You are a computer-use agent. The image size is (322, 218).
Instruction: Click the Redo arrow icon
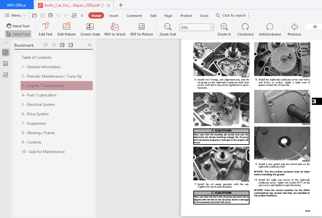(66, 15)
